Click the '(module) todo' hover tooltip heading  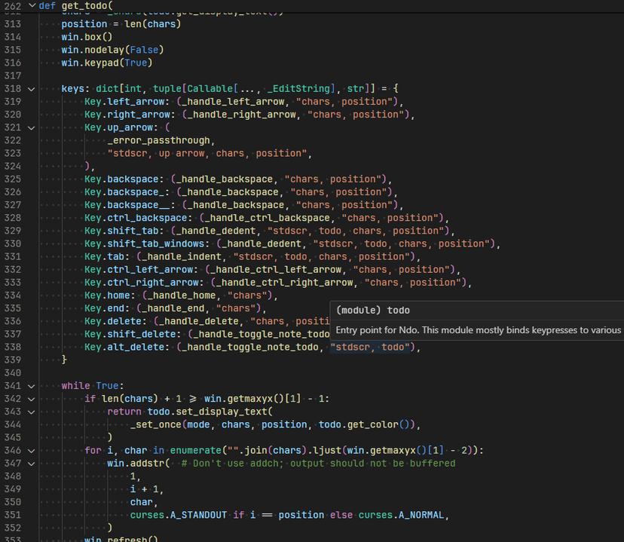coord(373,310)
